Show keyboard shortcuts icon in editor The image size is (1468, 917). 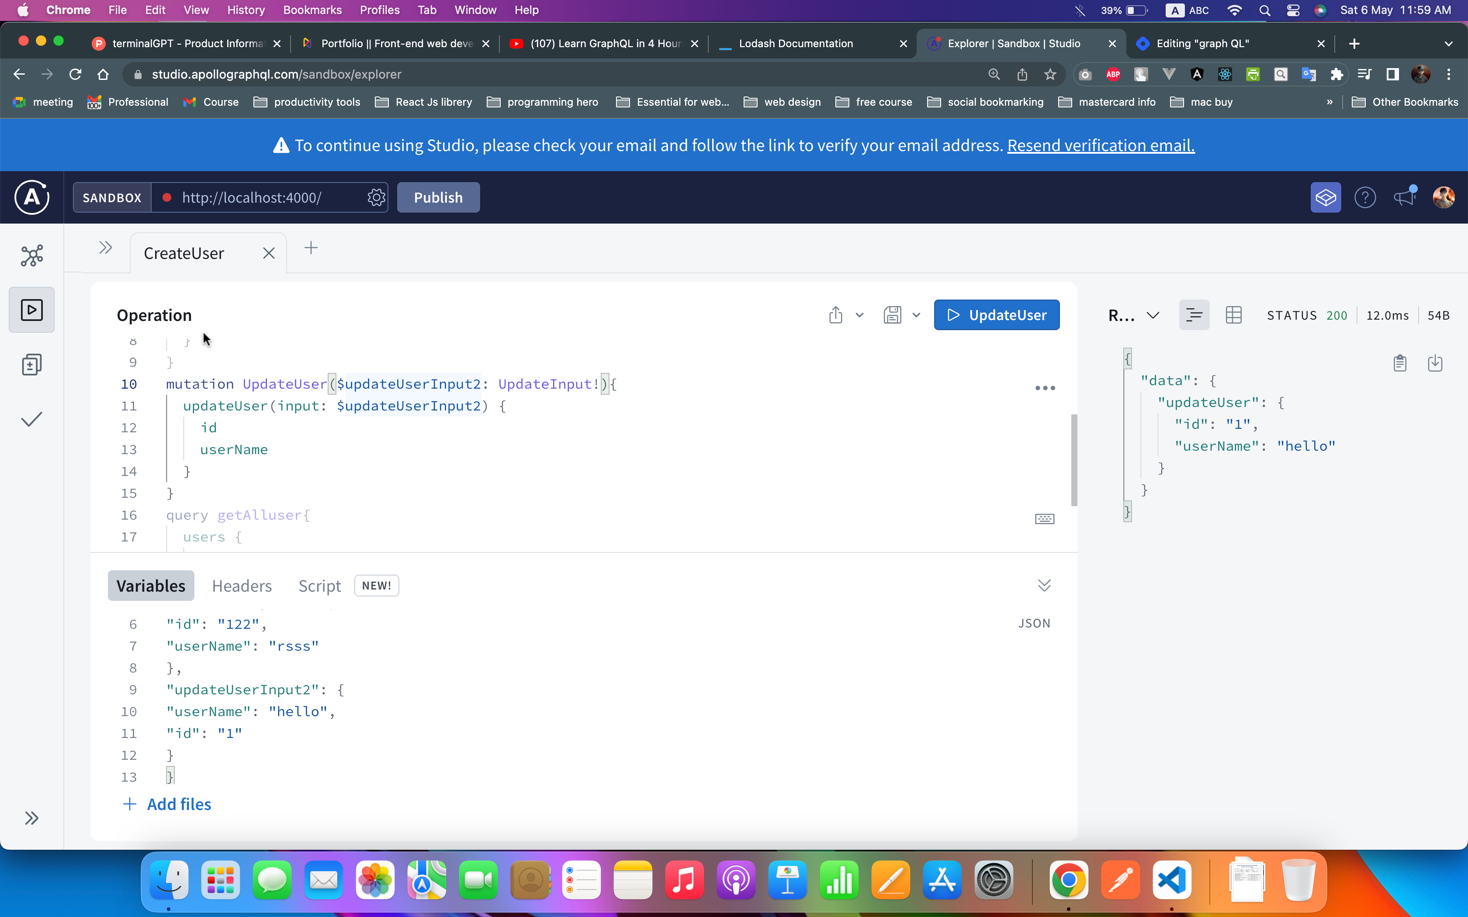click(x=1045, y=519)
